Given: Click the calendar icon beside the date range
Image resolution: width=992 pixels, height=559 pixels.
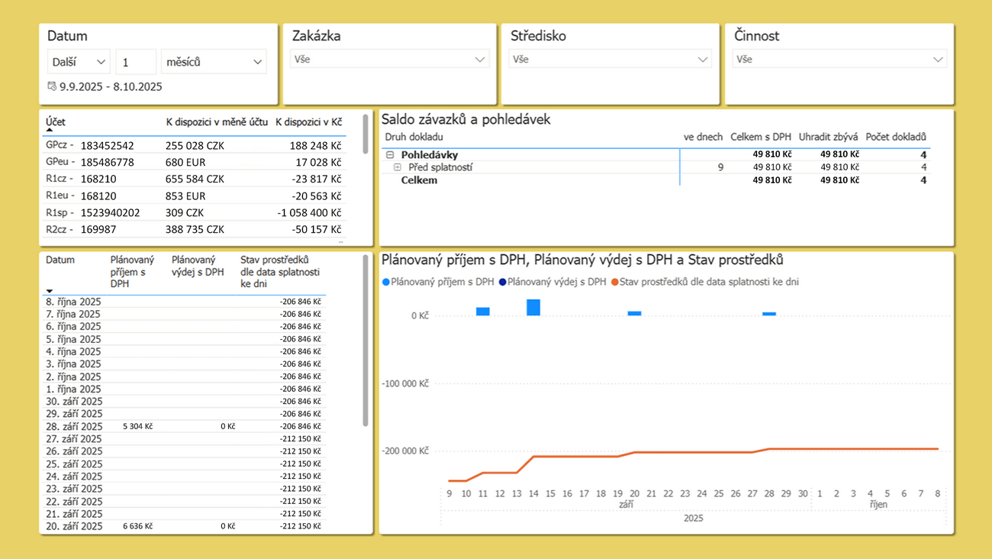Looking at the screenshot, I should [x=52, y=86].
